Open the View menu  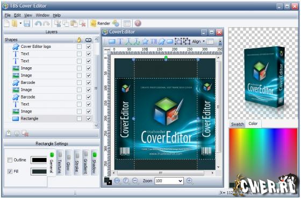tap(28, 15)
